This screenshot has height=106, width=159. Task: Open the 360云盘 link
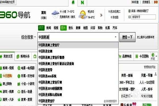pyautogui.click(x=135, y=2)
